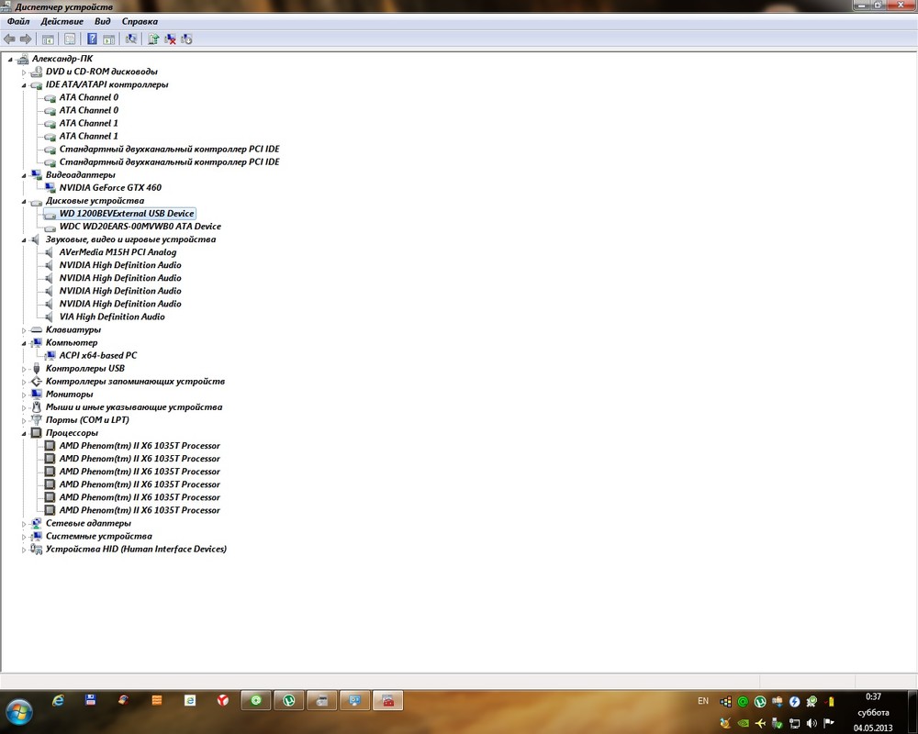The width and height of the screenshot is (918, 734).
Task: Launch Internet Explorer from taskbar
Action: pyautogui.click(x=58, y=701)
